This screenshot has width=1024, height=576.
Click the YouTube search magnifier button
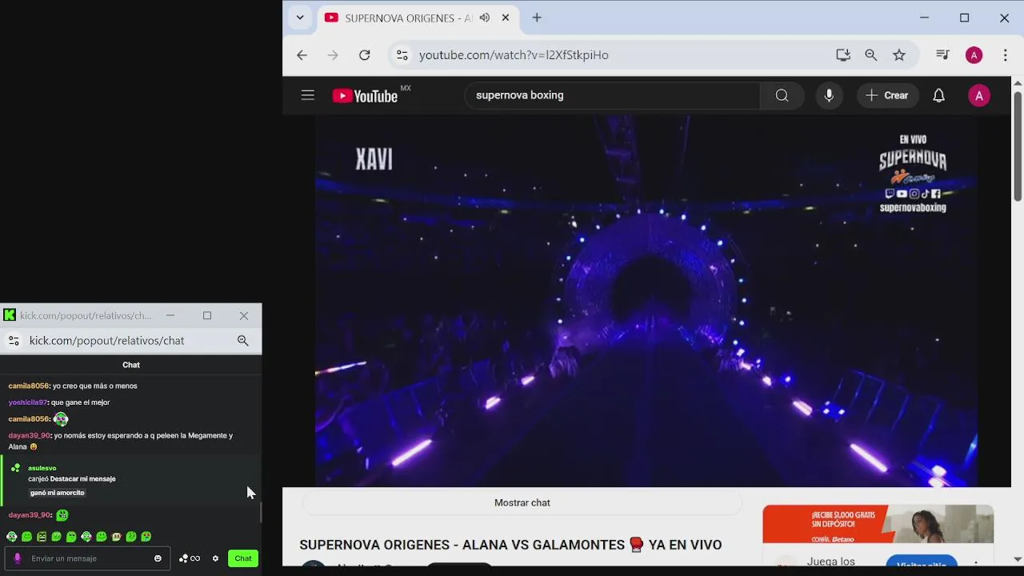click(782, 95)
